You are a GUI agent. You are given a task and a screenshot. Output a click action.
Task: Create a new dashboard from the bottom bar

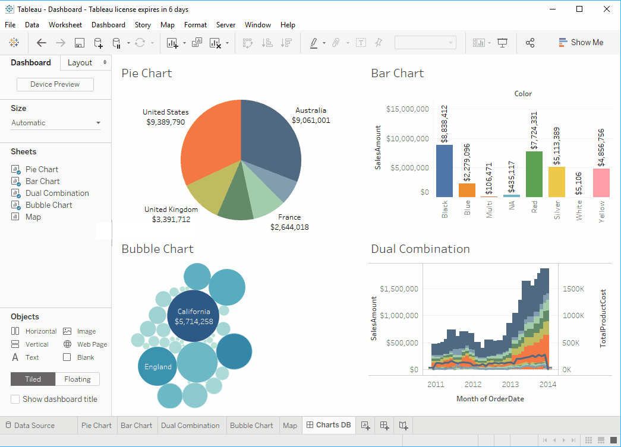tap(383, 425)
